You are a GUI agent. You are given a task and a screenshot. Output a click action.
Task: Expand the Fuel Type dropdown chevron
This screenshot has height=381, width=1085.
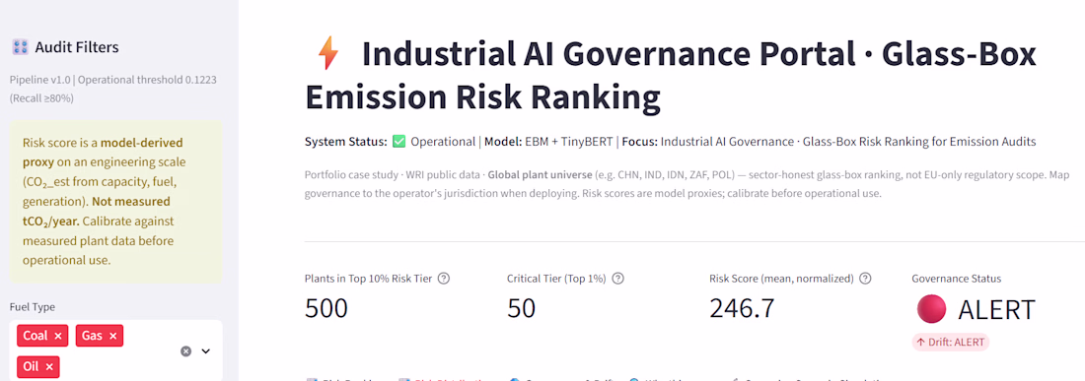click(x=205, y=350)
